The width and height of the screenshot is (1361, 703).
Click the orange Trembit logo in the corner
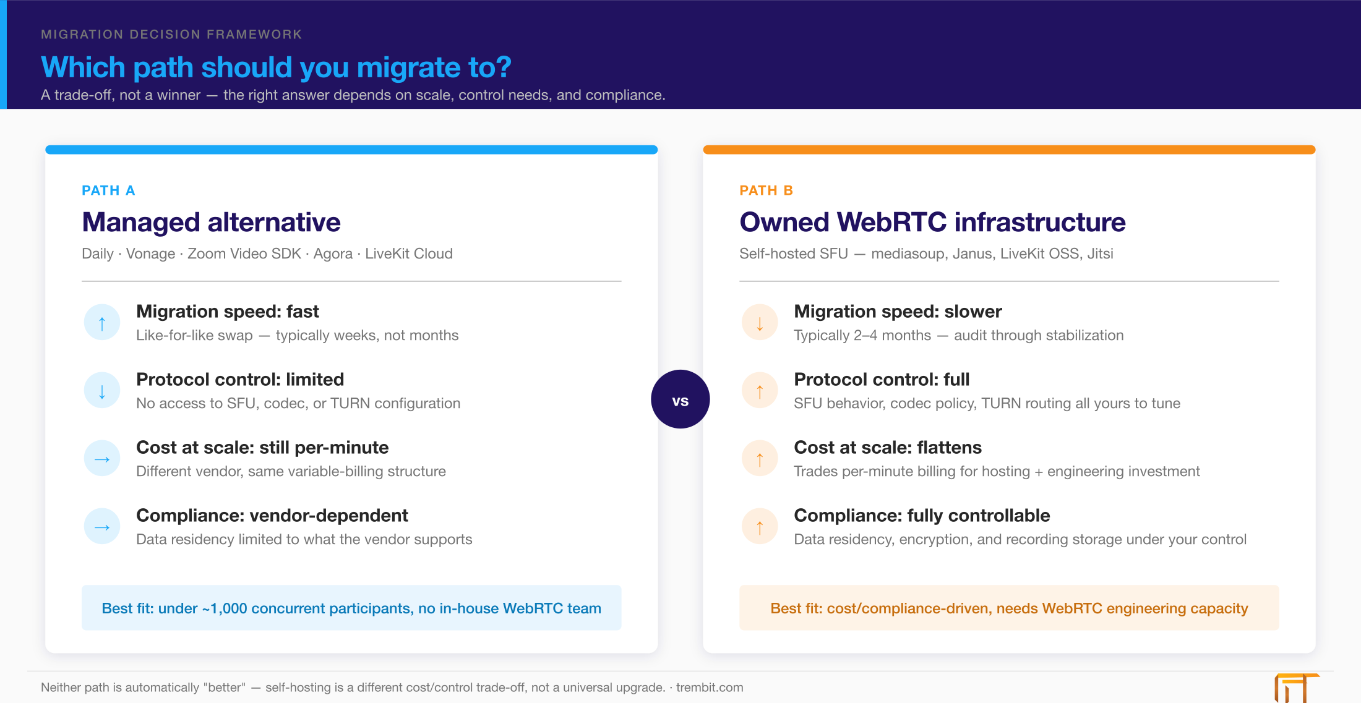pyautogui.click(x=1297, y=688)
